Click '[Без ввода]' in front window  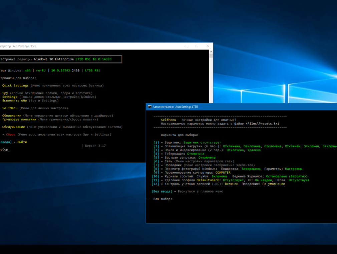(x=162, y=191)
